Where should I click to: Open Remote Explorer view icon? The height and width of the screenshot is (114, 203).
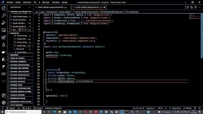[x=3, y=30]
